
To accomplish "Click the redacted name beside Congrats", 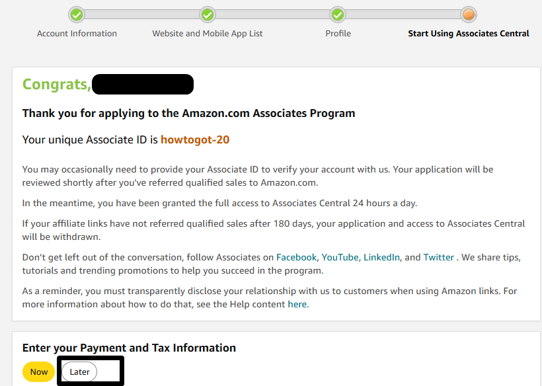I will 142,84.
